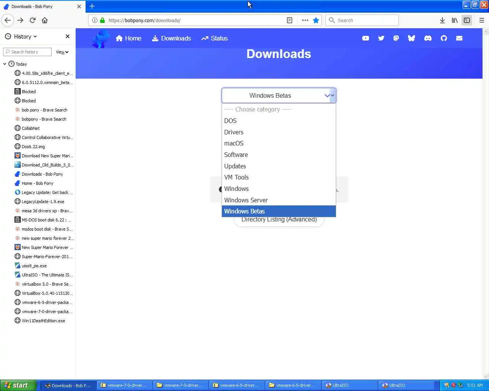Viewport: 489px width, 391px height.
Task: Open Bob Pony YouTube icon
Action: [x=366, y=38]
